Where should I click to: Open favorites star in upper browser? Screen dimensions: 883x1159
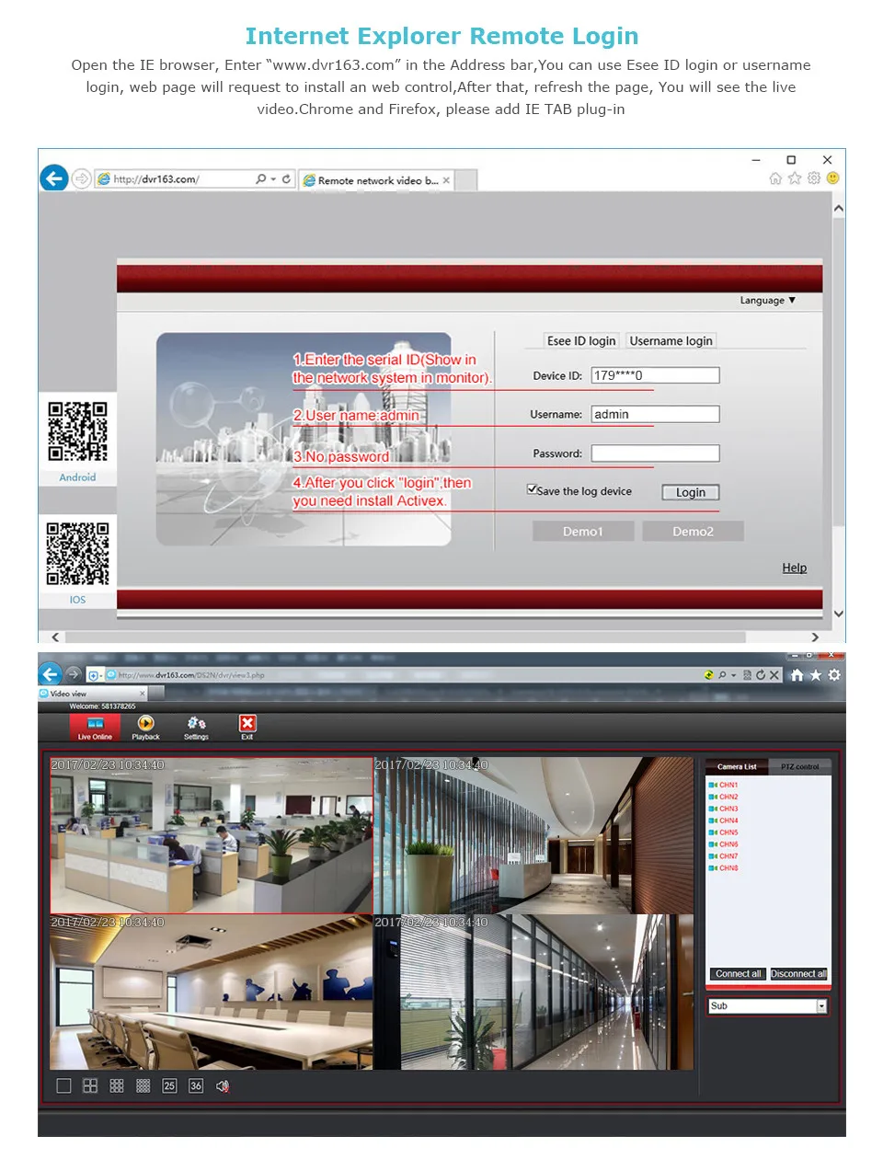click(795, 178)
